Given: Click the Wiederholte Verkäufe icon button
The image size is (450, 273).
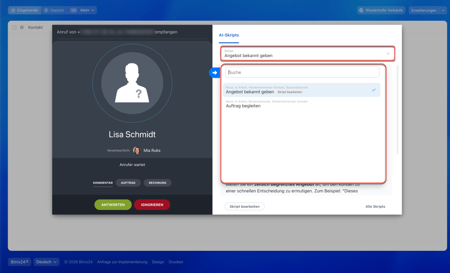Looking at the screenshot, I should point(381,10).
